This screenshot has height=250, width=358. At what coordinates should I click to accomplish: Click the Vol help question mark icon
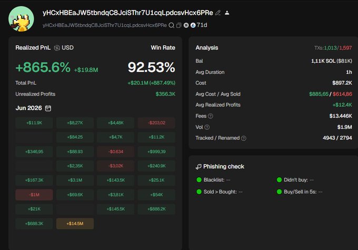click(207, 127)
